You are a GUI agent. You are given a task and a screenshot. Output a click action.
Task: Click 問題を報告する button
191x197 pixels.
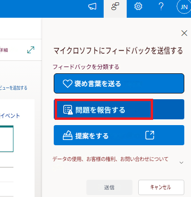119,109
